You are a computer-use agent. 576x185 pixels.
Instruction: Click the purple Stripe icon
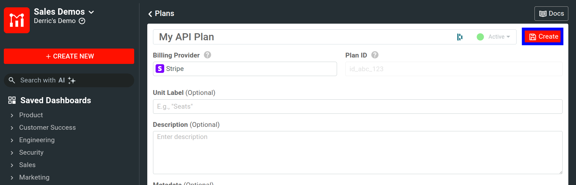point(160,68)
